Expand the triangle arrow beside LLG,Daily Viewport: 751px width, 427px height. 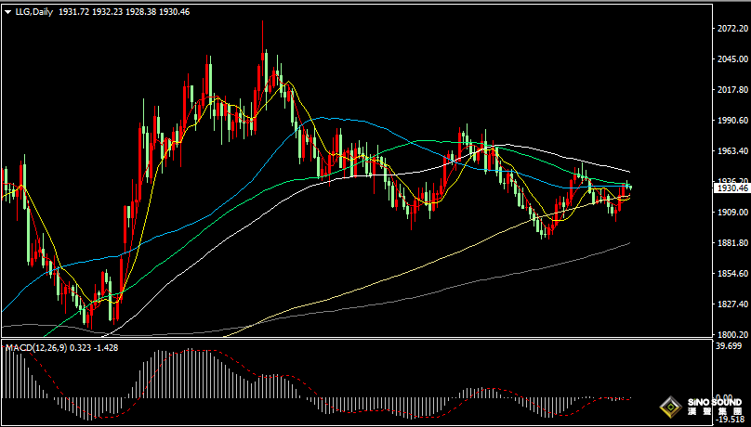[7, 10]
